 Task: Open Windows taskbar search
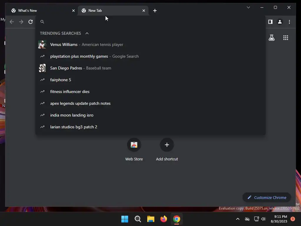pyautogui.click(x=138, y=219)
